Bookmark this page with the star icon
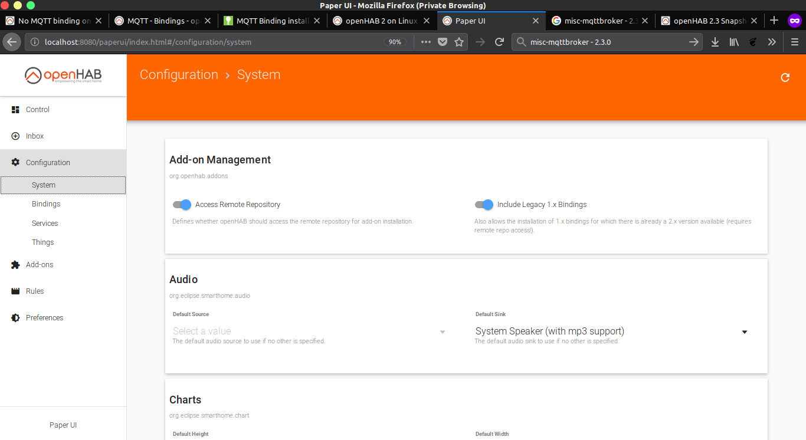 point(459,42)
